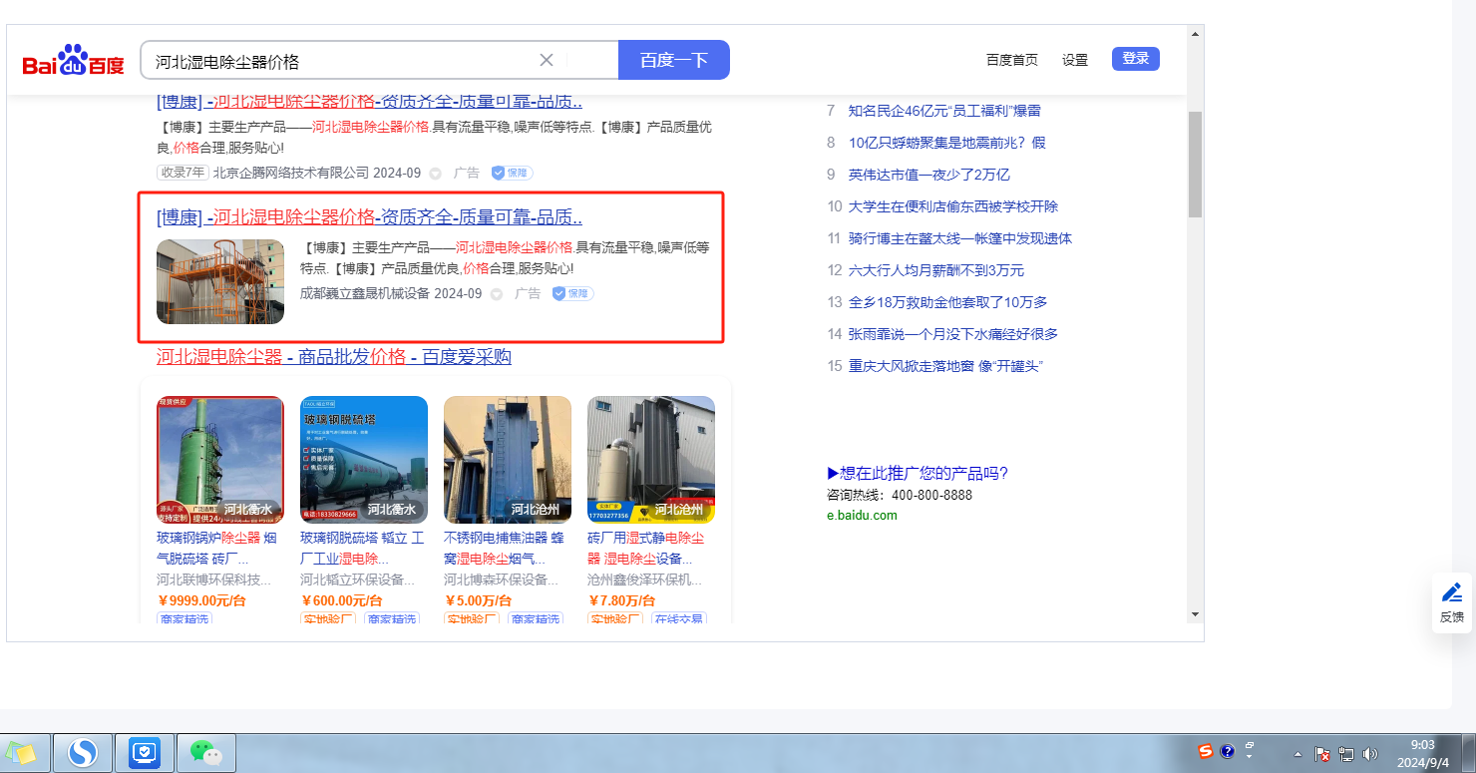Open Sogou browser in the taskbar
This screenshot has width=1476, height=773.
83,752
